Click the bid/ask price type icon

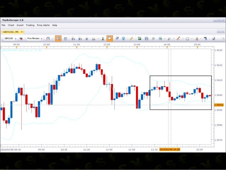[21, 39]
